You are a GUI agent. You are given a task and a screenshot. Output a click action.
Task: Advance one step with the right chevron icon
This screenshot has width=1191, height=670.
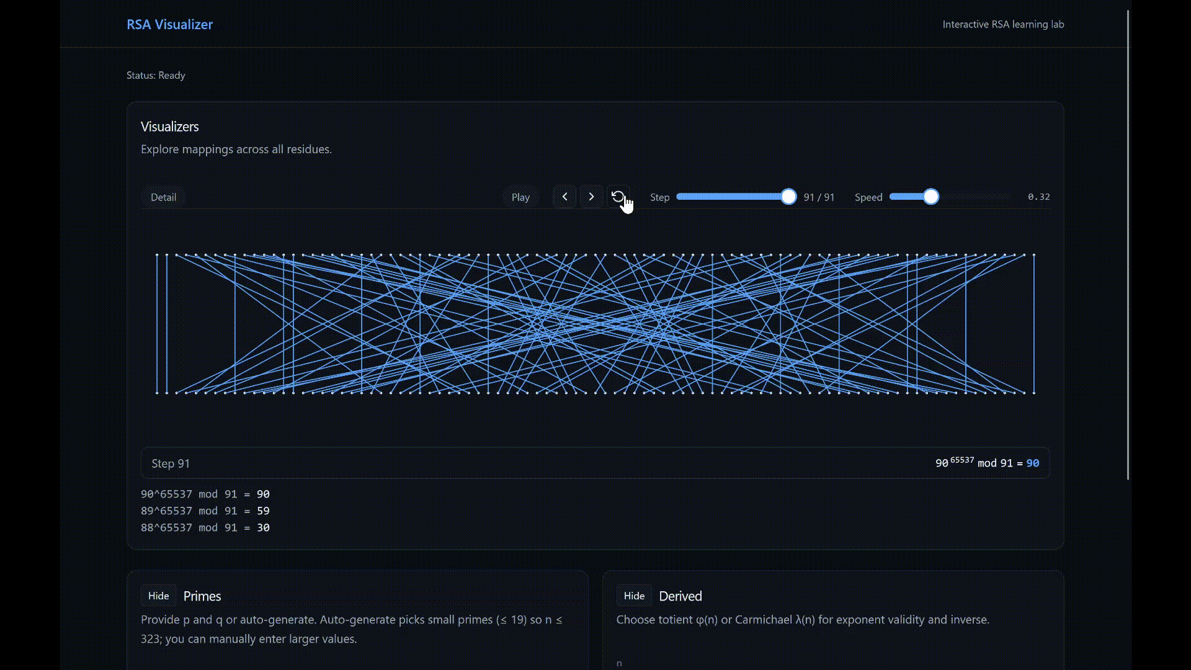click(591, 197)
